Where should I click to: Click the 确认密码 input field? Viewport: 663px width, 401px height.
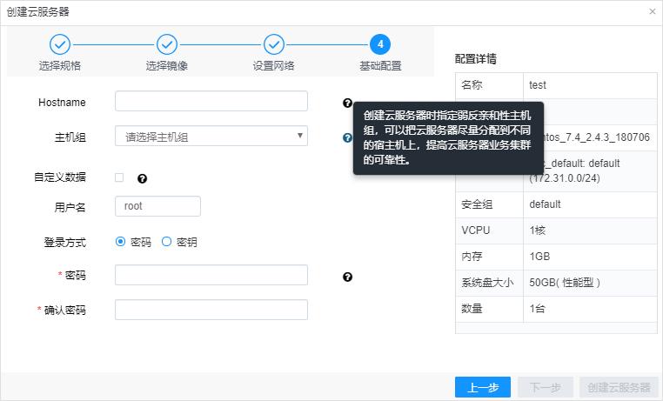[x=211, y=310]
